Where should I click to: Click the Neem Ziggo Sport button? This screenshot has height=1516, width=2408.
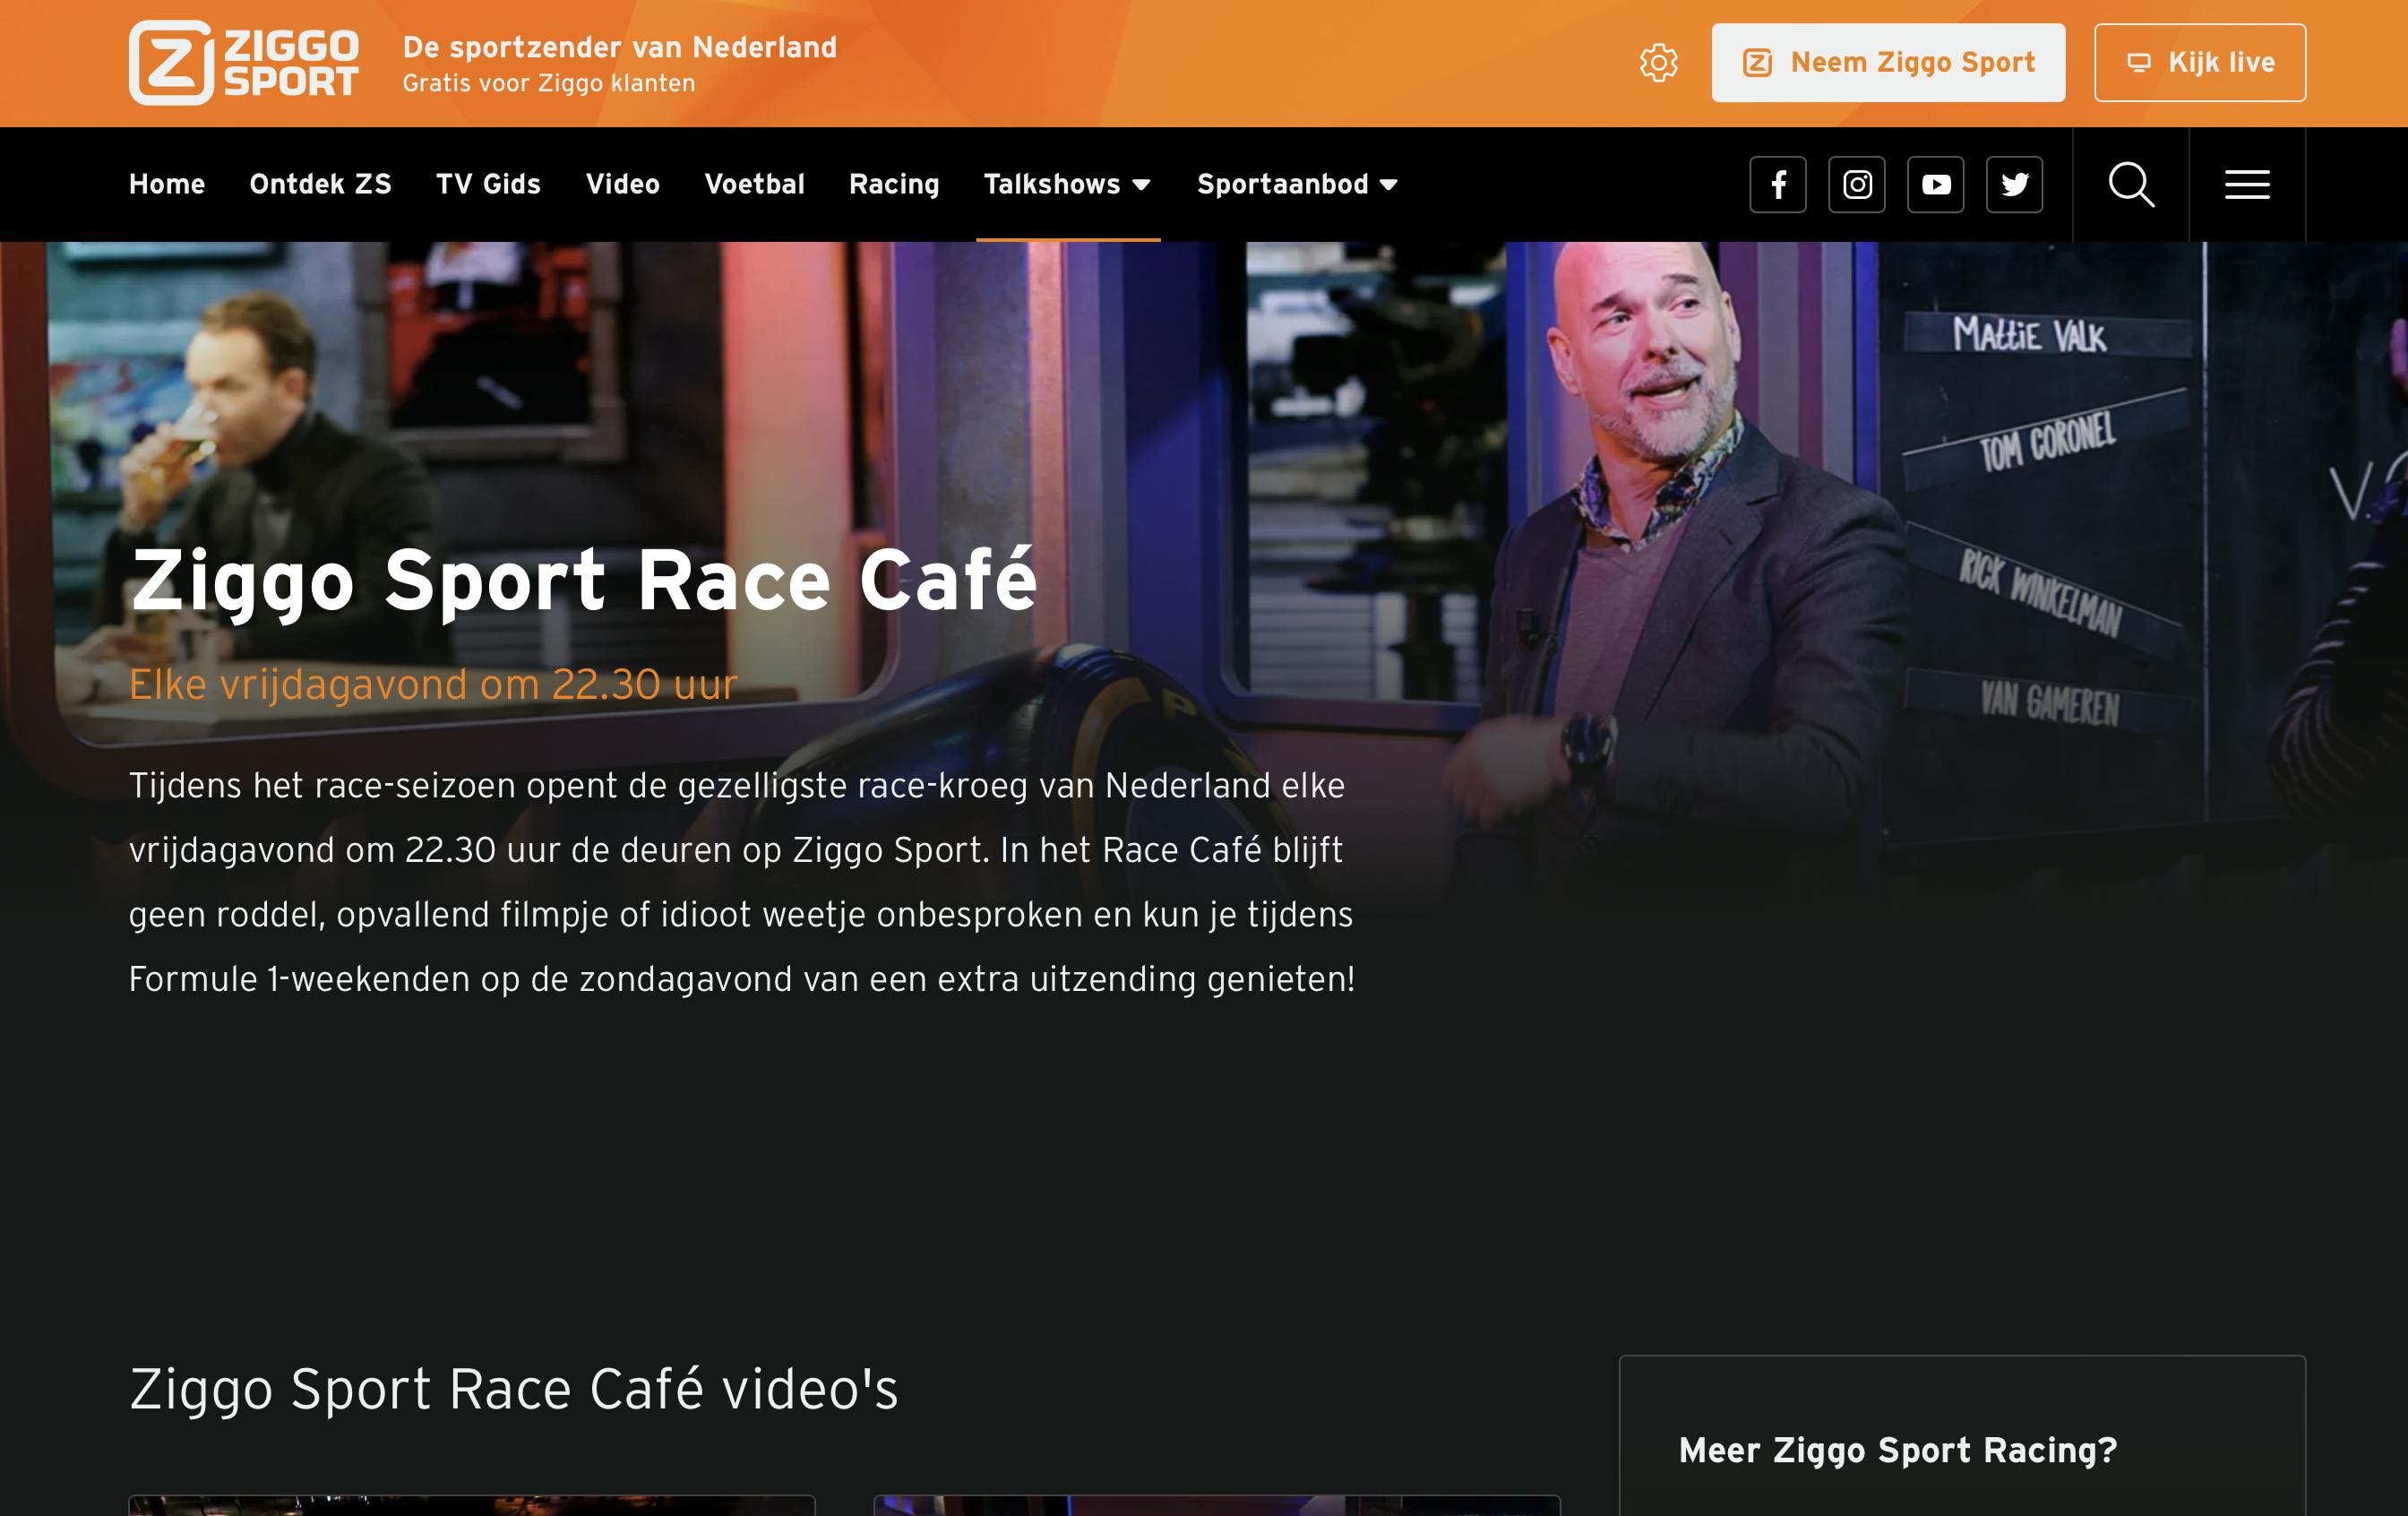1887,63
